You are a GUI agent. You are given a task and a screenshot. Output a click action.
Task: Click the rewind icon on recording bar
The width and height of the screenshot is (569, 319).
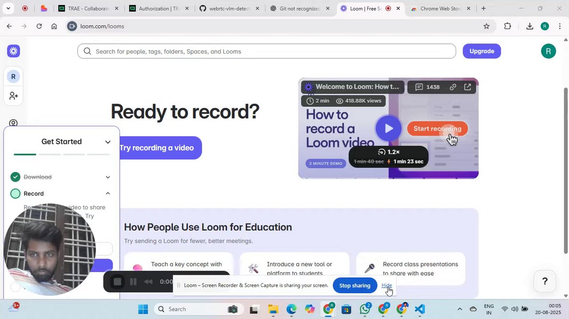click(x=148, y=282)
